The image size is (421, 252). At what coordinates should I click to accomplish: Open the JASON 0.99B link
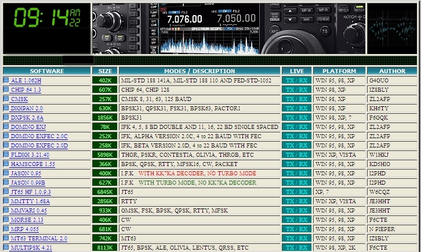point(28,182)
